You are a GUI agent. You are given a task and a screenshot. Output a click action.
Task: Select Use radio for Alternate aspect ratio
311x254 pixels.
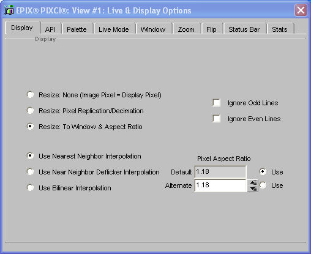point(263,185)
